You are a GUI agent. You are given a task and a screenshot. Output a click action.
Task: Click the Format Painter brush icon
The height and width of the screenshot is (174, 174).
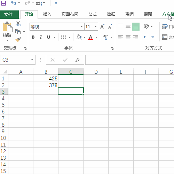tap(18, 40)
